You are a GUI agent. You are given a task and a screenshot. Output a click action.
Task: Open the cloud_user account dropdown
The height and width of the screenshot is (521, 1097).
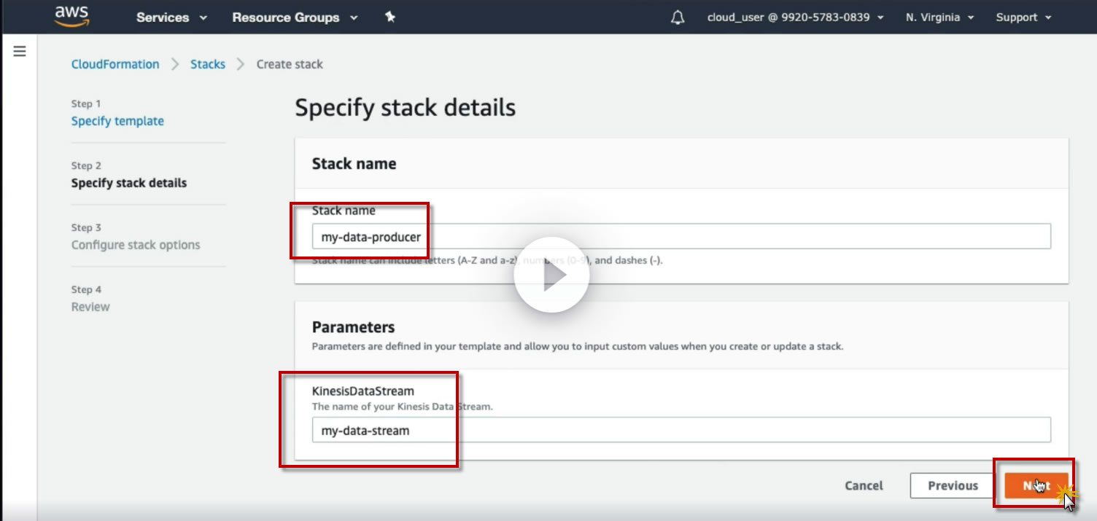click(x=795, y=17)
